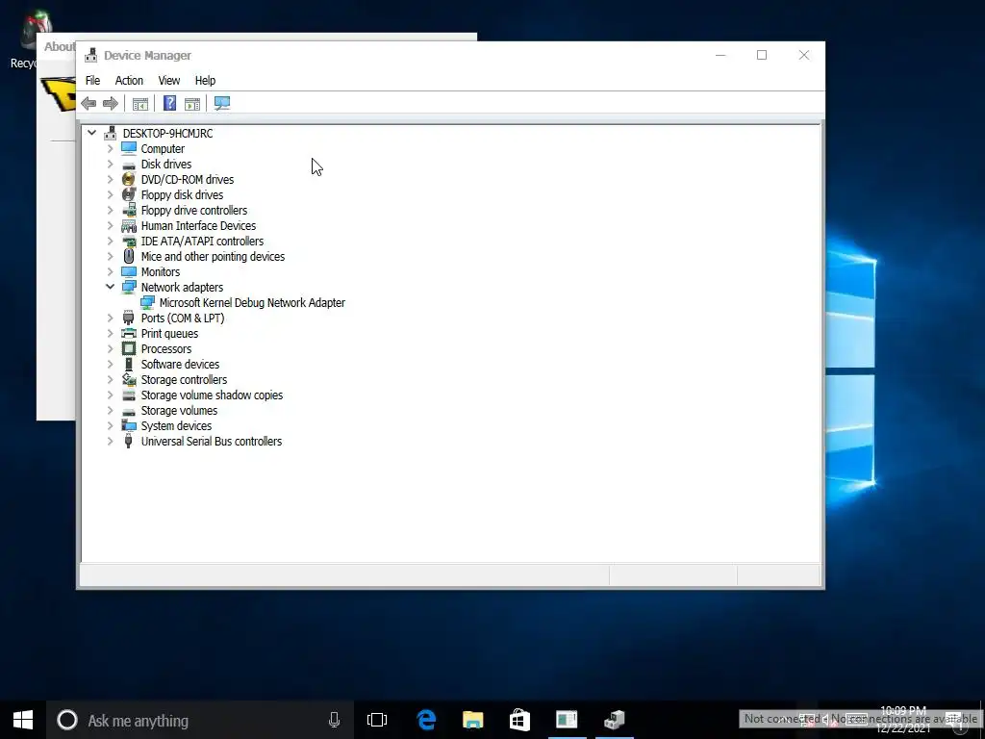Select the Floppy disk drives label
Image resolution: width=985 pixels, height=739 pixels.
click(182, 194)
